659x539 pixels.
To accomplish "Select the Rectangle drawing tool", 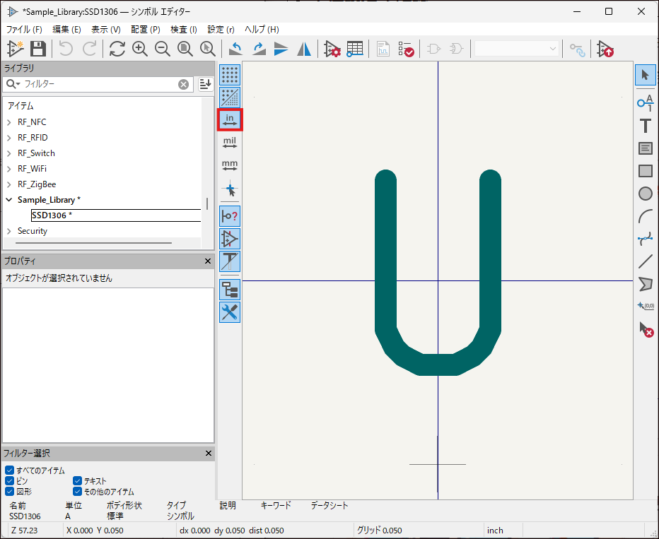I will pos(645,171).
